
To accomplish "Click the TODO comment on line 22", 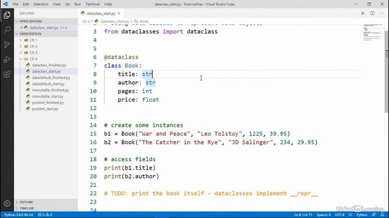I will tap(211, 194).
